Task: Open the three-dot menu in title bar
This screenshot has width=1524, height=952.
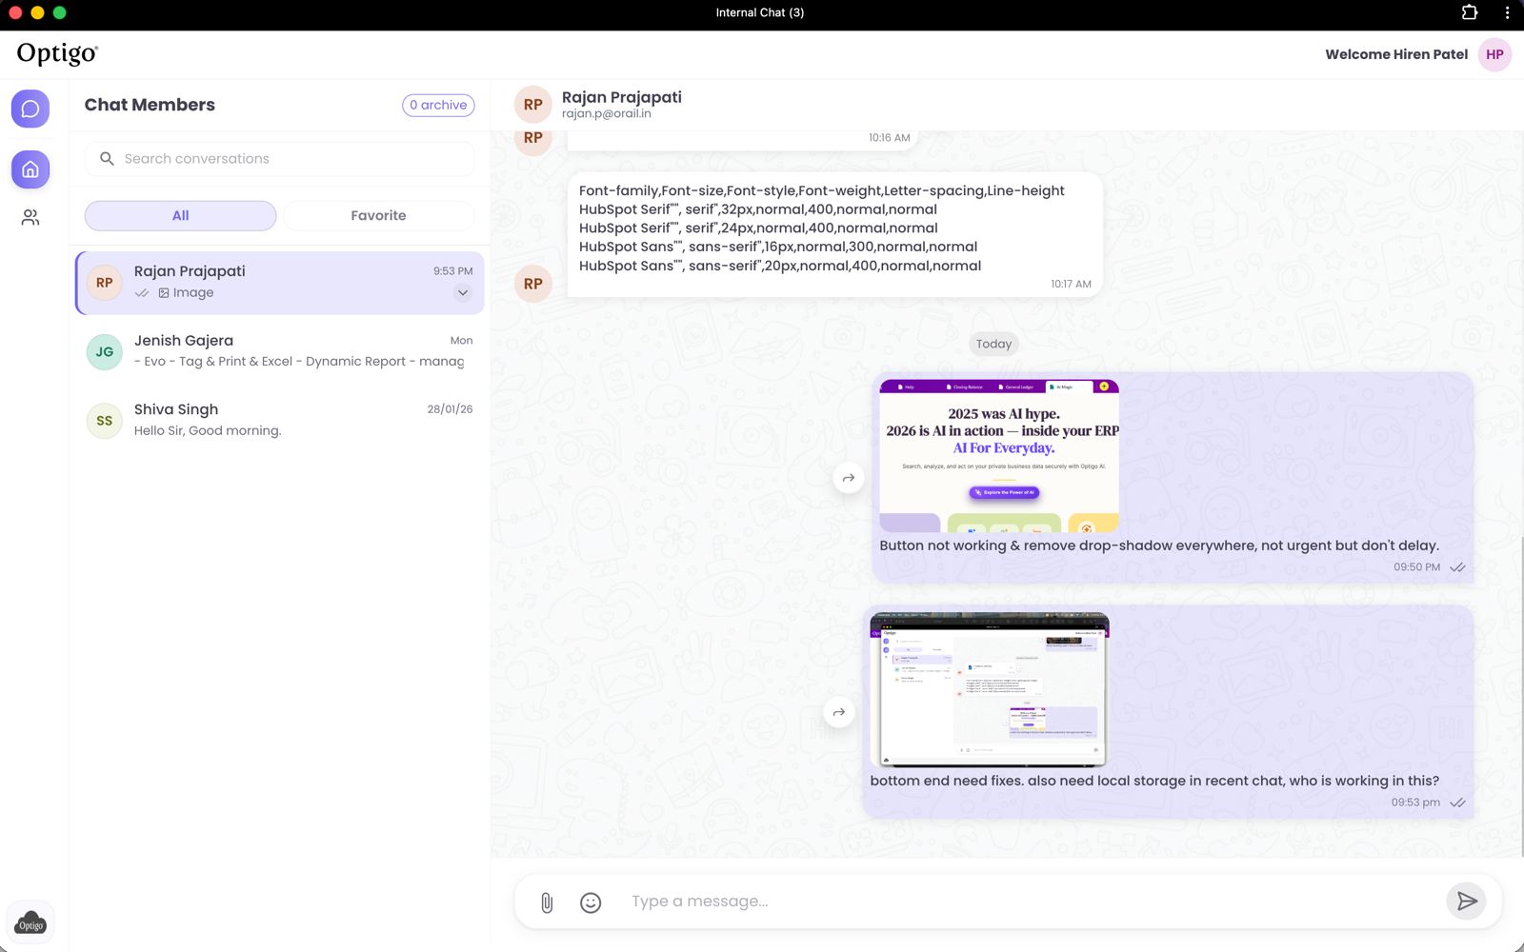Action: [1507, 12]
